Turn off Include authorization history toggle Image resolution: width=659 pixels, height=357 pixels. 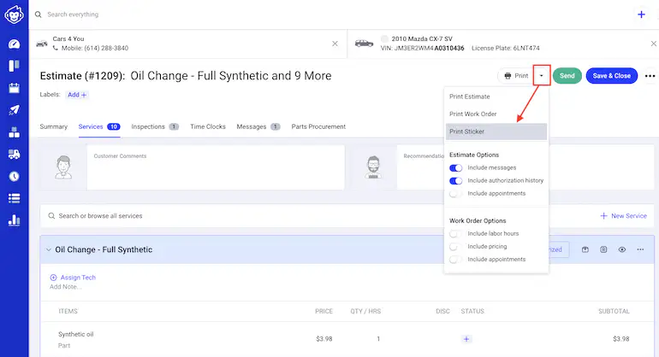coord(456,180)
